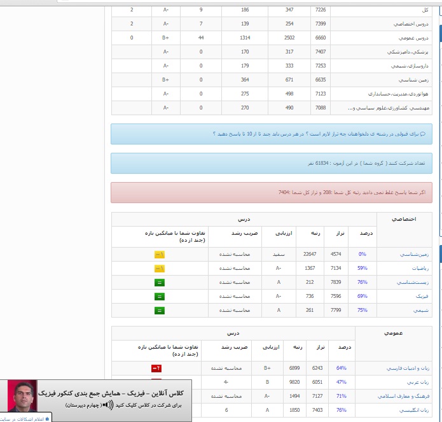Viewport: 442px width, 422px height.
Task: Select the سفید evaluation cell
Action: 279,255
